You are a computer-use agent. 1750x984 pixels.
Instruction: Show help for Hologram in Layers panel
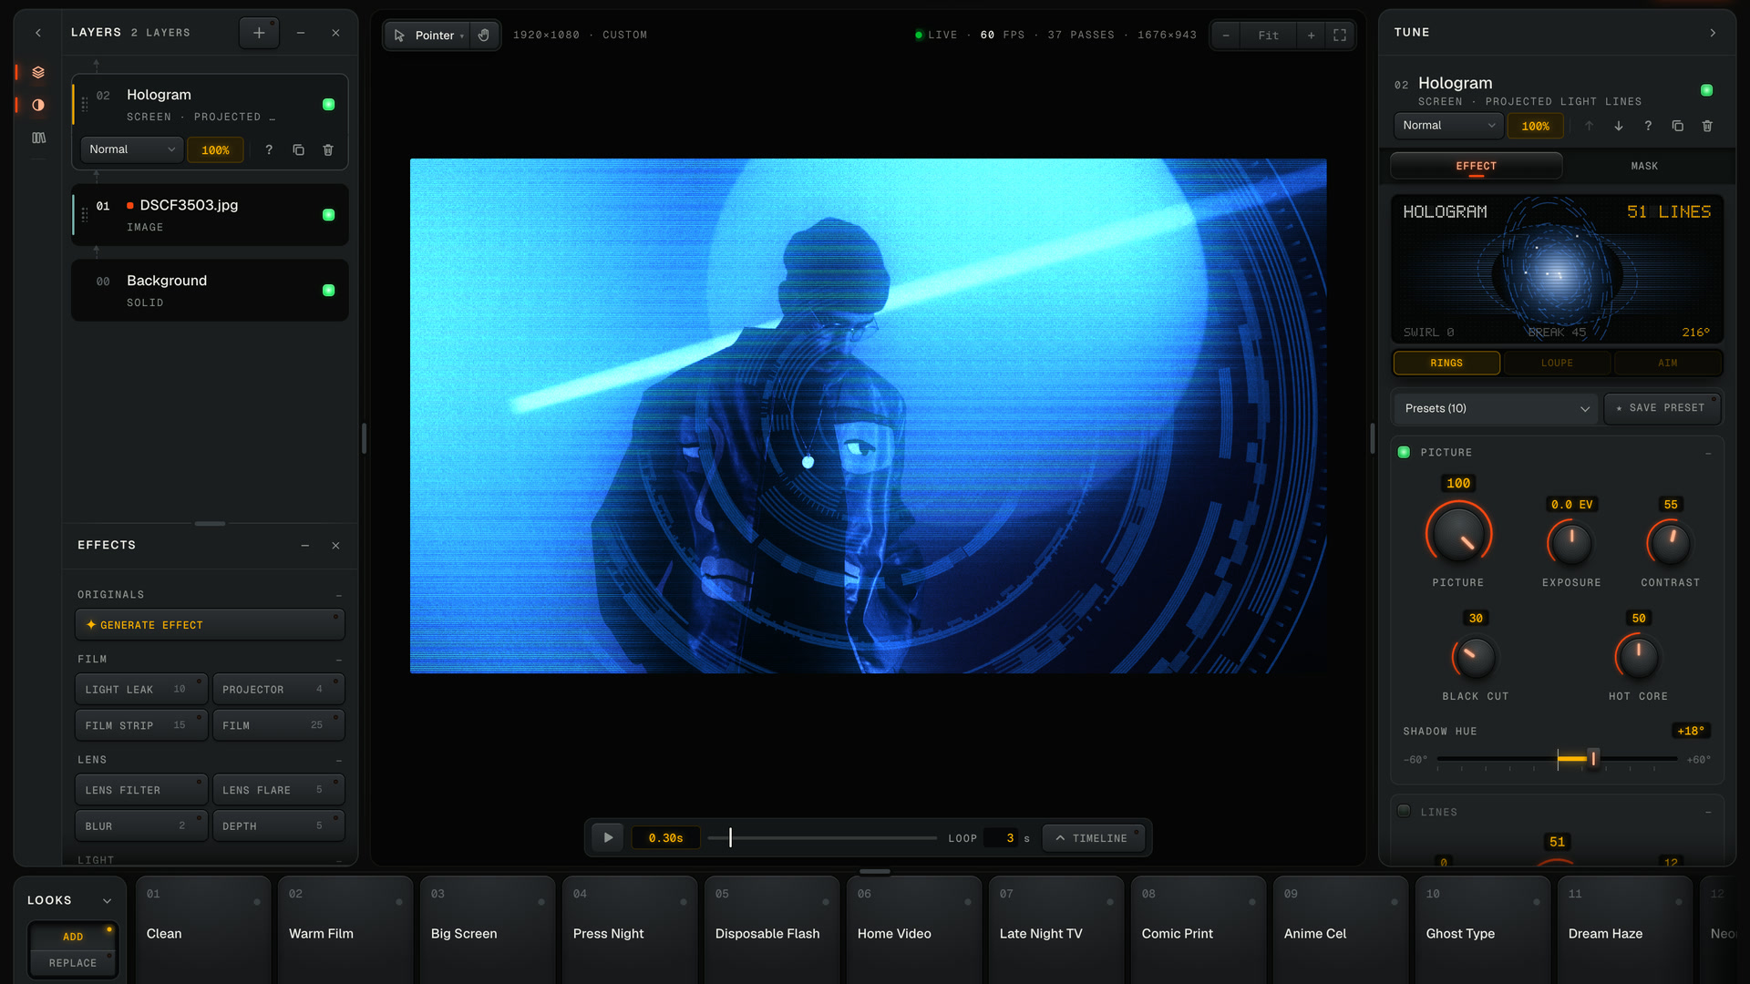[269, 149]
